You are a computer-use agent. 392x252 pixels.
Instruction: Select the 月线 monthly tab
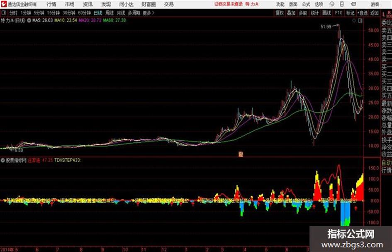coord(121,13)
